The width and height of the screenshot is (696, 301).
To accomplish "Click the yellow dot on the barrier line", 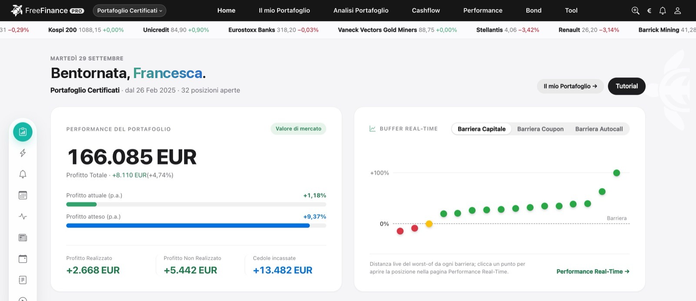I will [x=429, y=224].
